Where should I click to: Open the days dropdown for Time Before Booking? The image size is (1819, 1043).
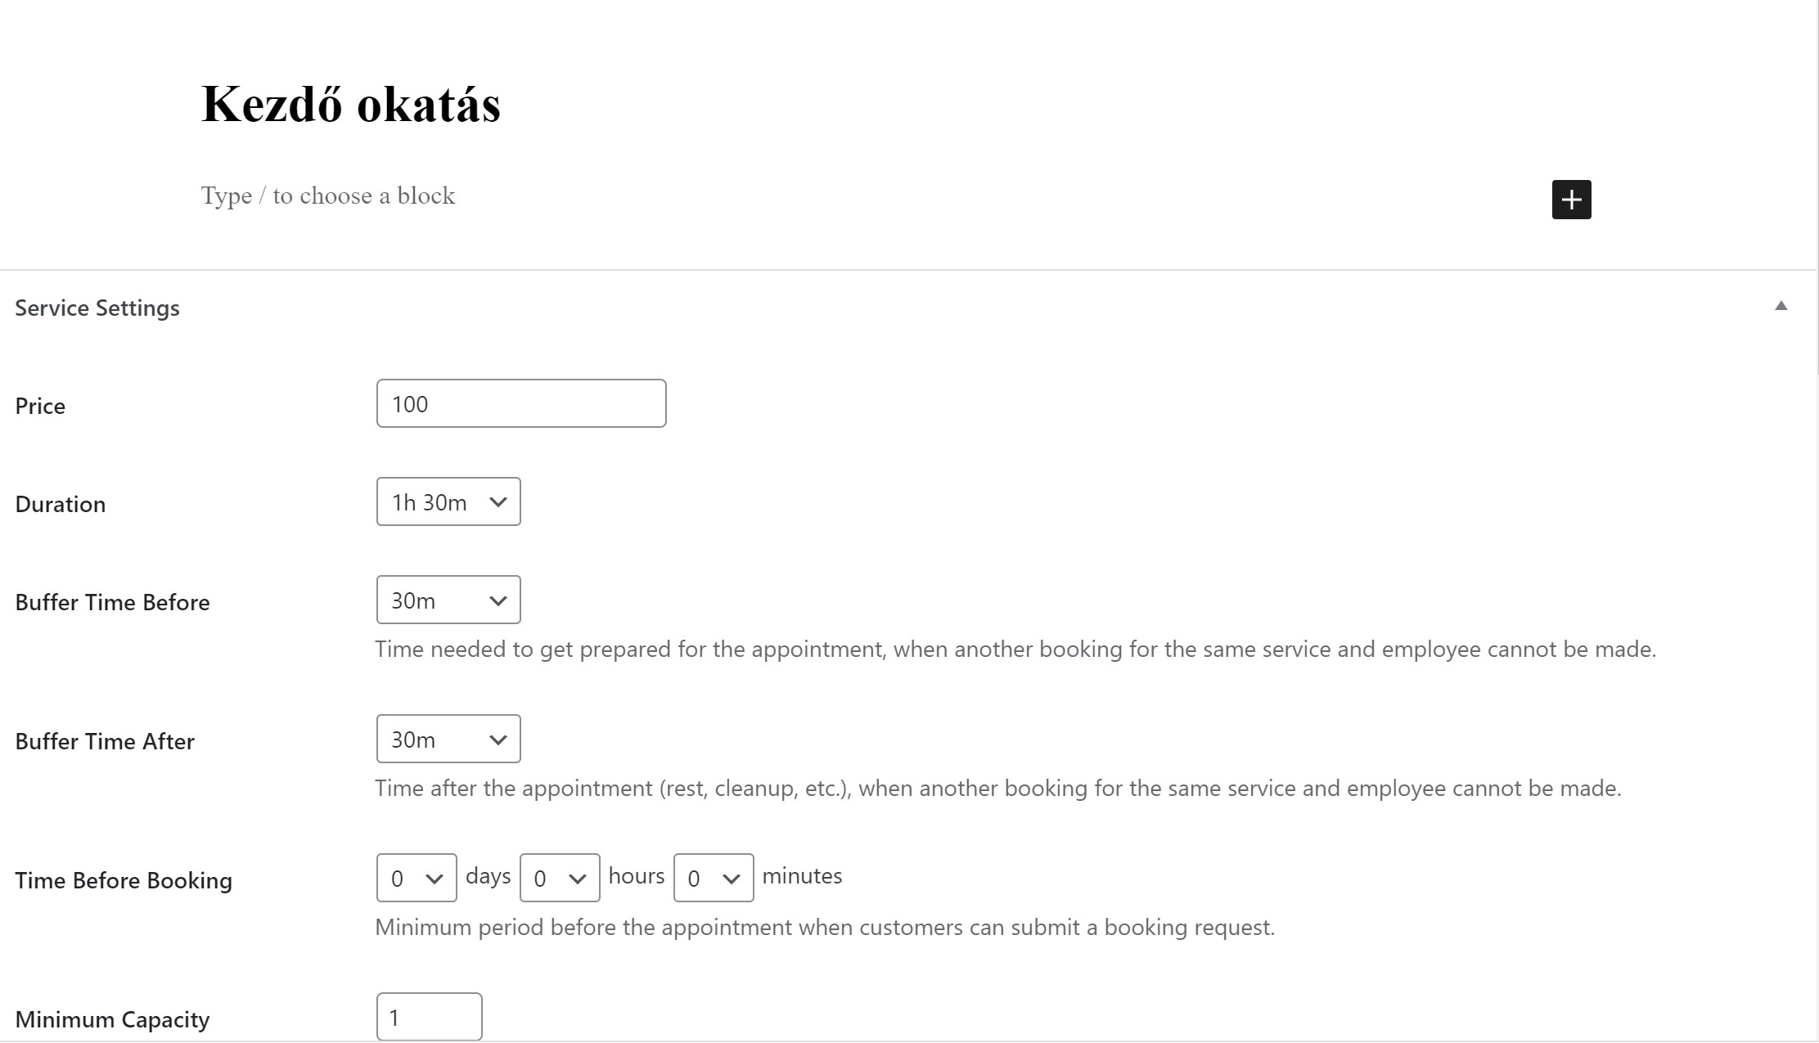tap(416, 878)
